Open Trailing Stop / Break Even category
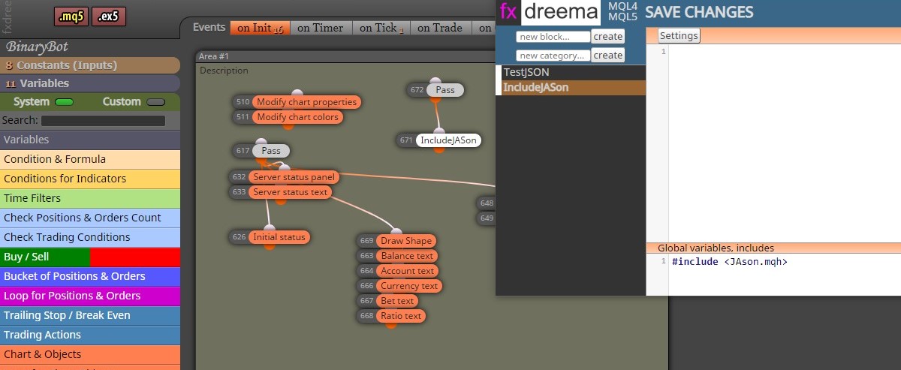This screenshot has height=370, width=901. click(x=90, y=315)
